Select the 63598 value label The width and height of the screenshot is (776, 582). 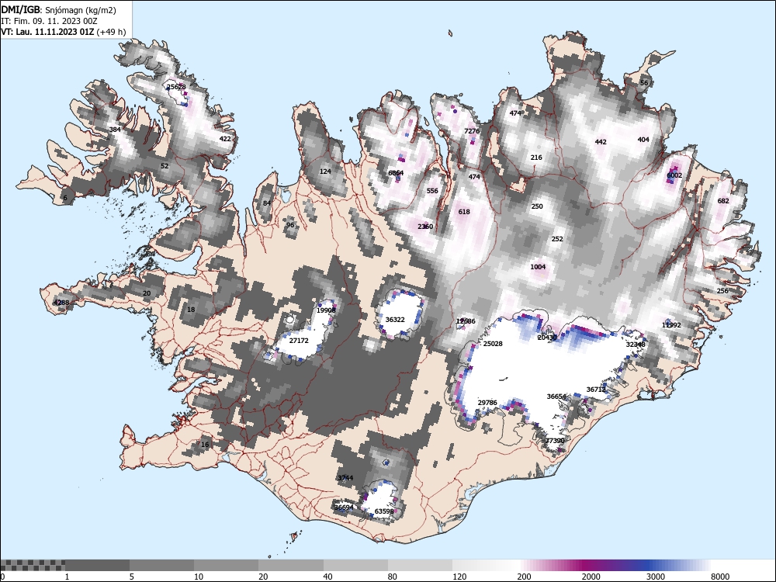(384, 511)
